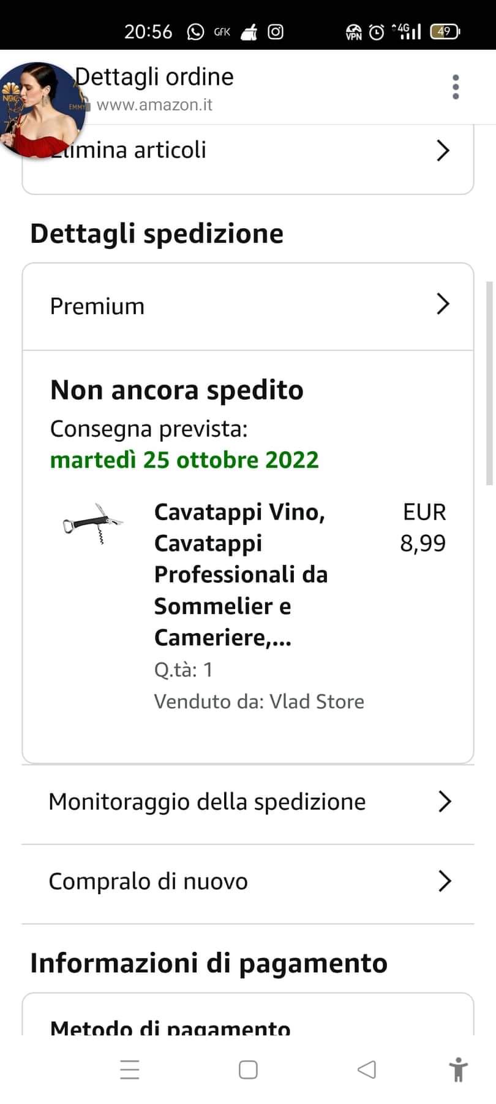This screenshot has width=496, height=1104.
Task: Open Monitoraggio della spedizione chevron
Action: click(445, 801)
